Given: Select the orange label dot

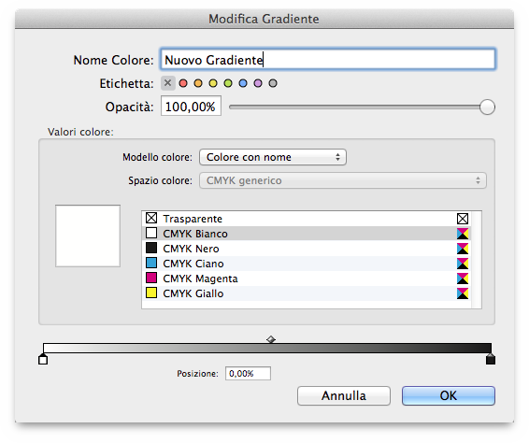Looking at the screenshot, I should point(198,83).
